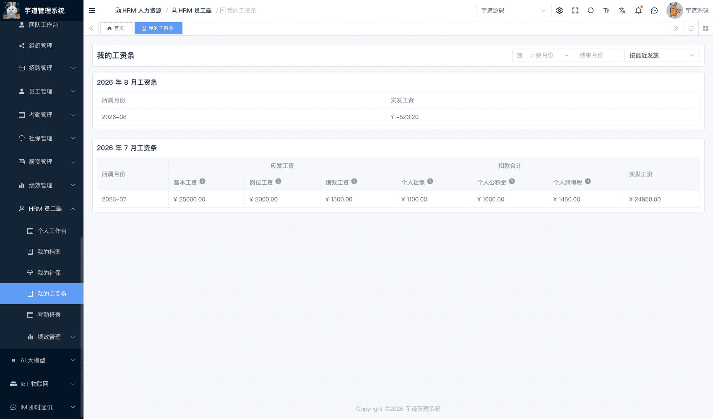Click the ¥ 25000.00 base salary cell
Image resolution: width=713 pixels, height=419 pixels.
click(x=206, y=199)
